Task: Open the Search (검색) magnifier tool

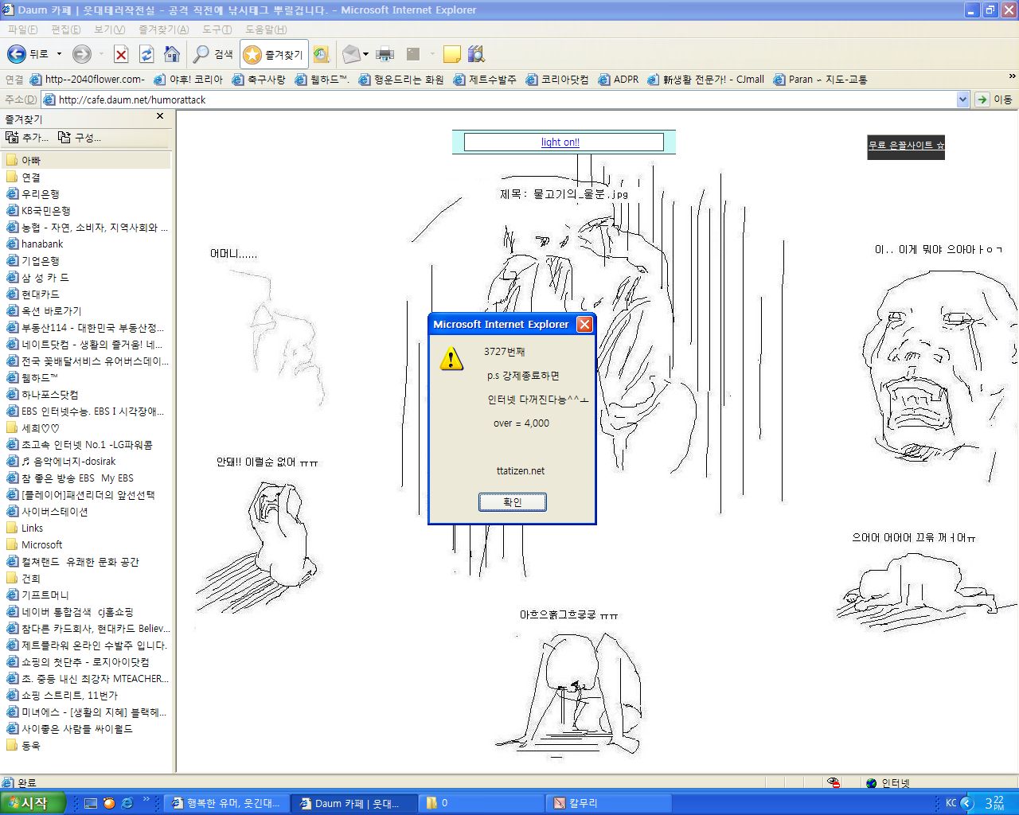Action: (213, 54)
